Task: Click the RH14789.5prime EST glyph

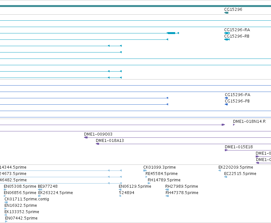Action: 149,184
